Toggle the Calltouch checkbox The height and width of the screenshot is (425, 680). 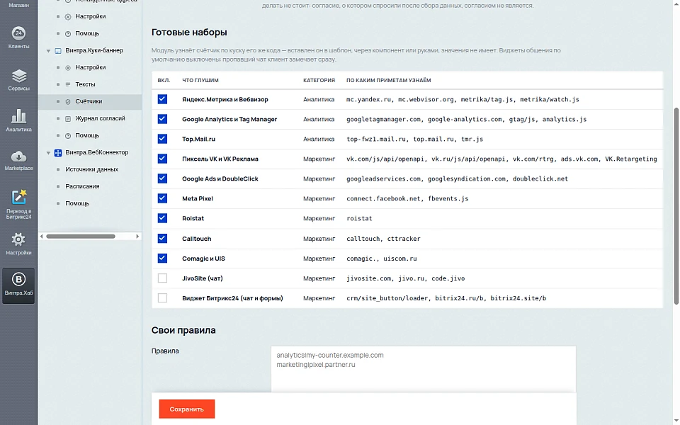(x=162, y=238)
